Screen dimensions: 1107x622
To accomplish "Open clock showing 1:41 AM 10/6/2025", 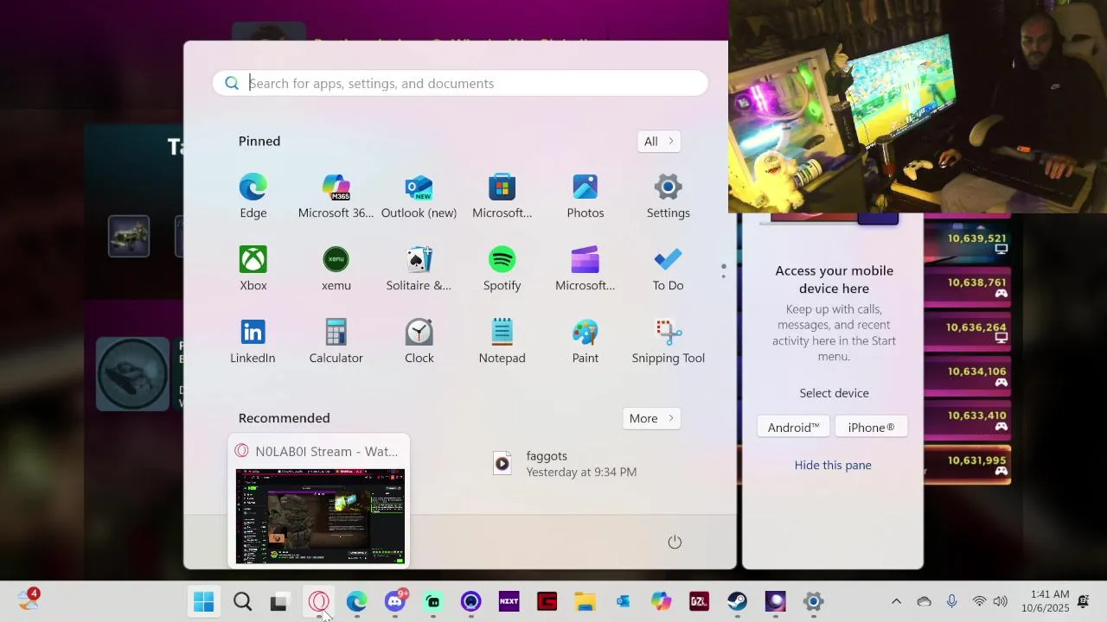I will tap(1045, 601).
